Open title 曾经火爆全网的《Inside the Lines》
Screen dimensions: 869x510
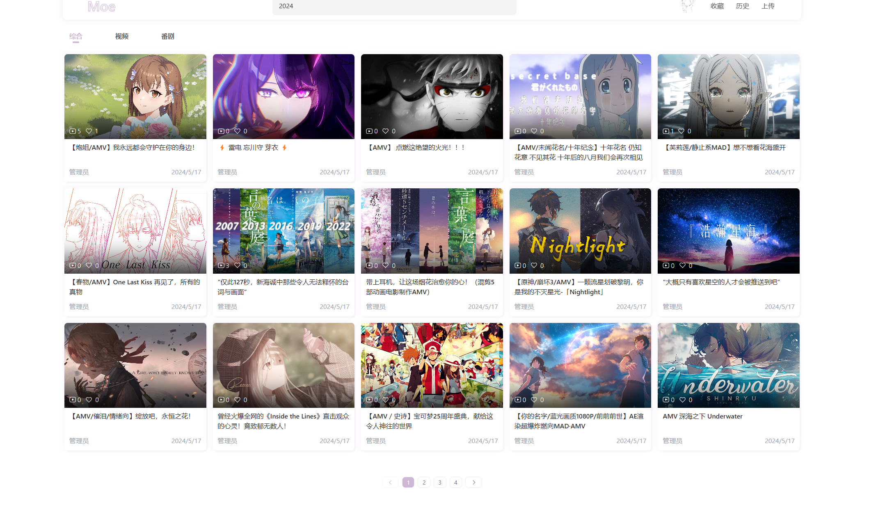click(x=284, y=421)
